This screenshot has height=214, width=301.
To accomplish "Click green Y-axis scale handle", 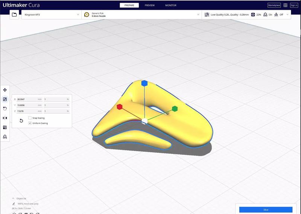I will click(175, 109).
